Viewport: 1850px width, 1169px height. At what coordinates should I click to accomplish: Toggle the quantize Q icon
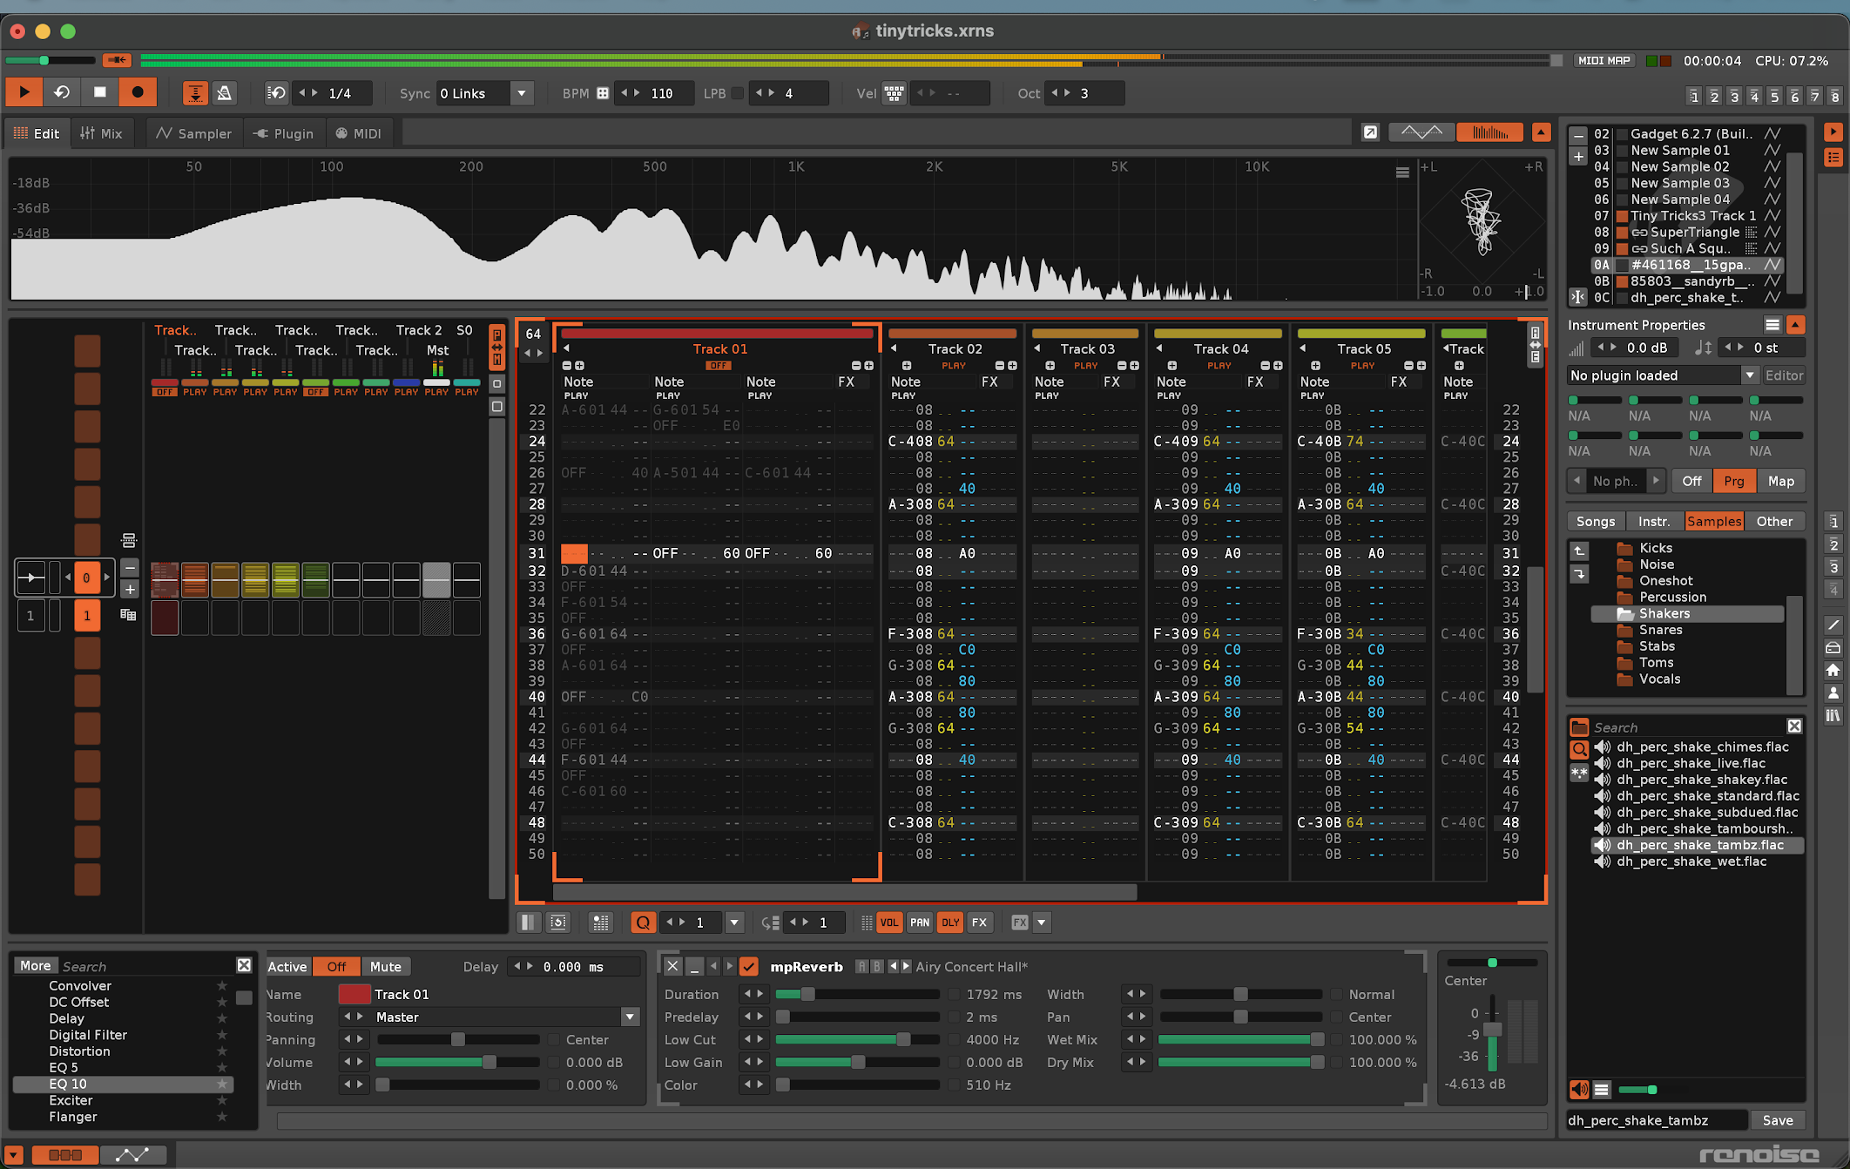(x=643, y=922)
